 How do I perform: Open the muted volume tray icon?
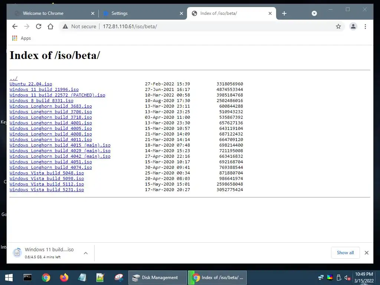(347, 278)
